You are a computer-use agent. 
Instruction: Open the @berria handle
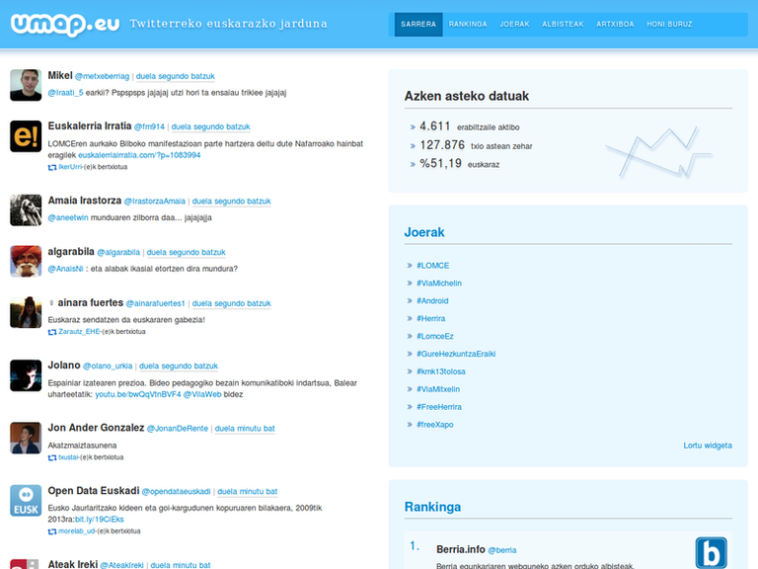pyautogui.click(x=501, y=550)
